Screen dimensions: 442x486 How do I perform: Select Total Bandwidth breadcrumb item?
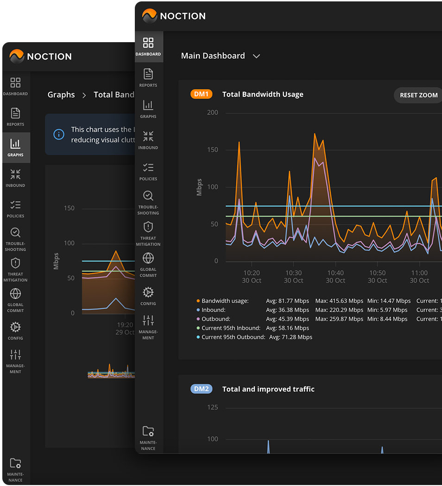pos(114,95)
